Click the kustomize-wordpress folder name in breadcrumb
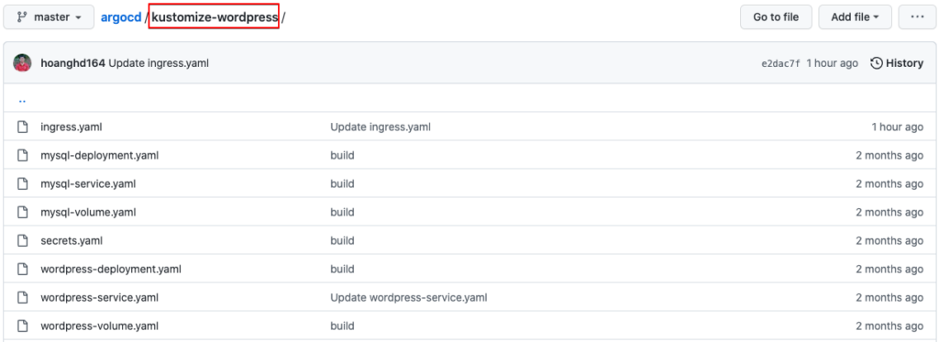The image size is (939, 342). (x=215, y=17)
